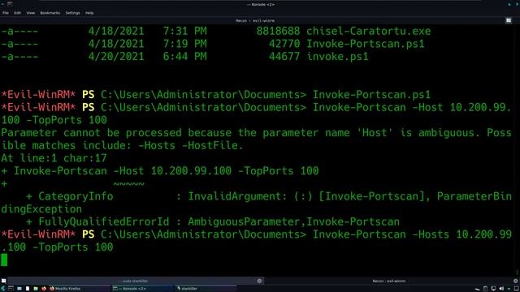Click the show desktop tray icon
The image size is (520, 292).
pos(517,289)
